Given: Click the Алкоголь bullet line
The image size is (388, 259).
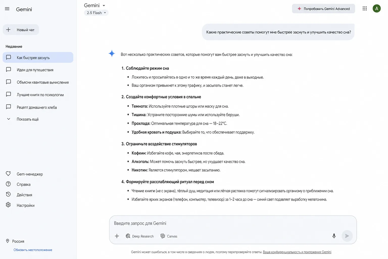Looking at the screenshot, I should (x=188, y=162).
